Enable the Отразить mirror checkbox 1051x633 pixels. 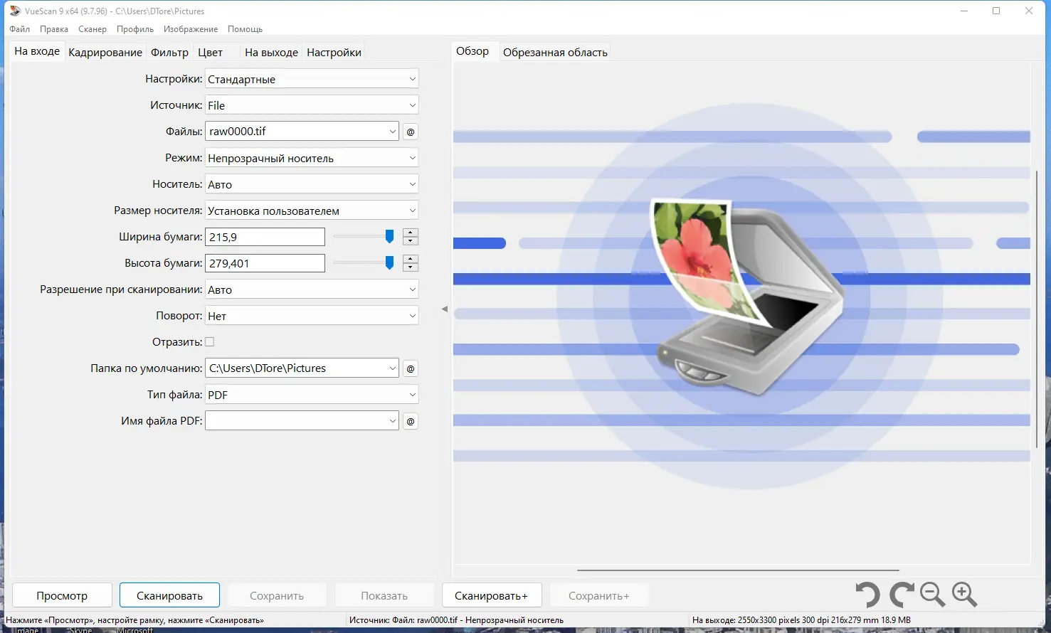pyautogui.click(x=210, y=341)
